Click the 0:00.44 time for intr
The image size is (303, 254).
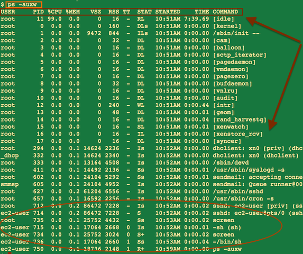point(197,105)
